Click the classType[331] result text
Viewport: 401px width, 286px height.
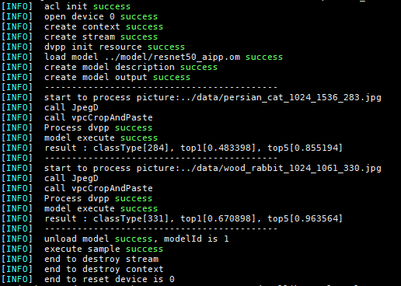[x=131, y=218]
